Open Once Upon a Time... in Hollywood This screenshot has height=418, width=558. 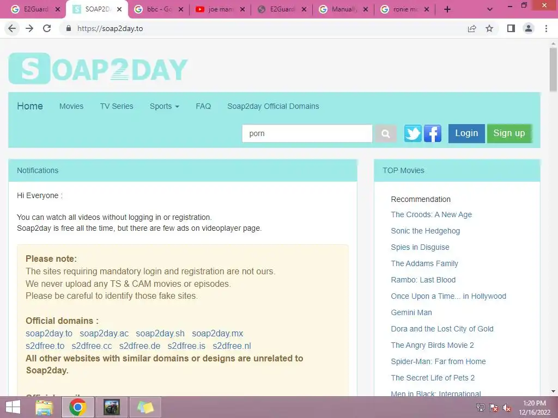448,297
